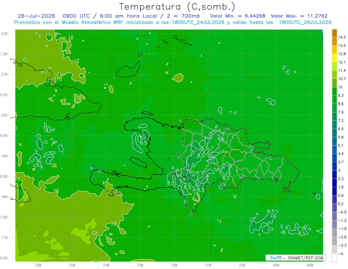This screenshot has height=269, width=348.
Task: Click 'Valor Max. = 11.2762' value
Action: [x=299, y=16]
